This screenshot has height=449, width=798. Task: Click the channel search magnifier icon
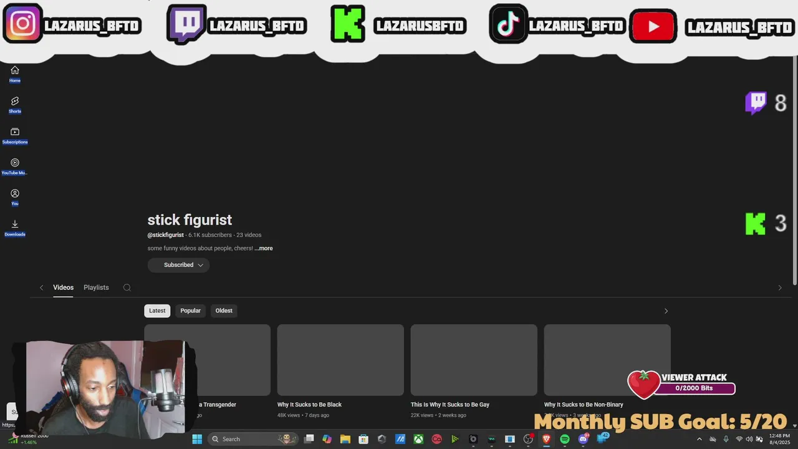[x=127, y=287]
